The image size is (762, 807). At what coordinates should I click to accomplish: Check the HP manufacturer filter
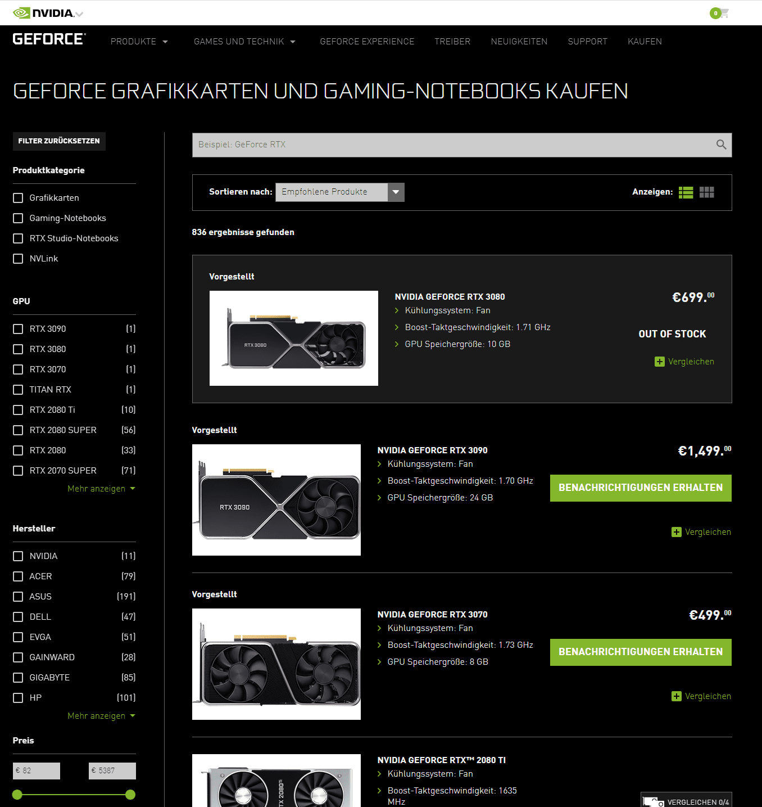(18, 698)
